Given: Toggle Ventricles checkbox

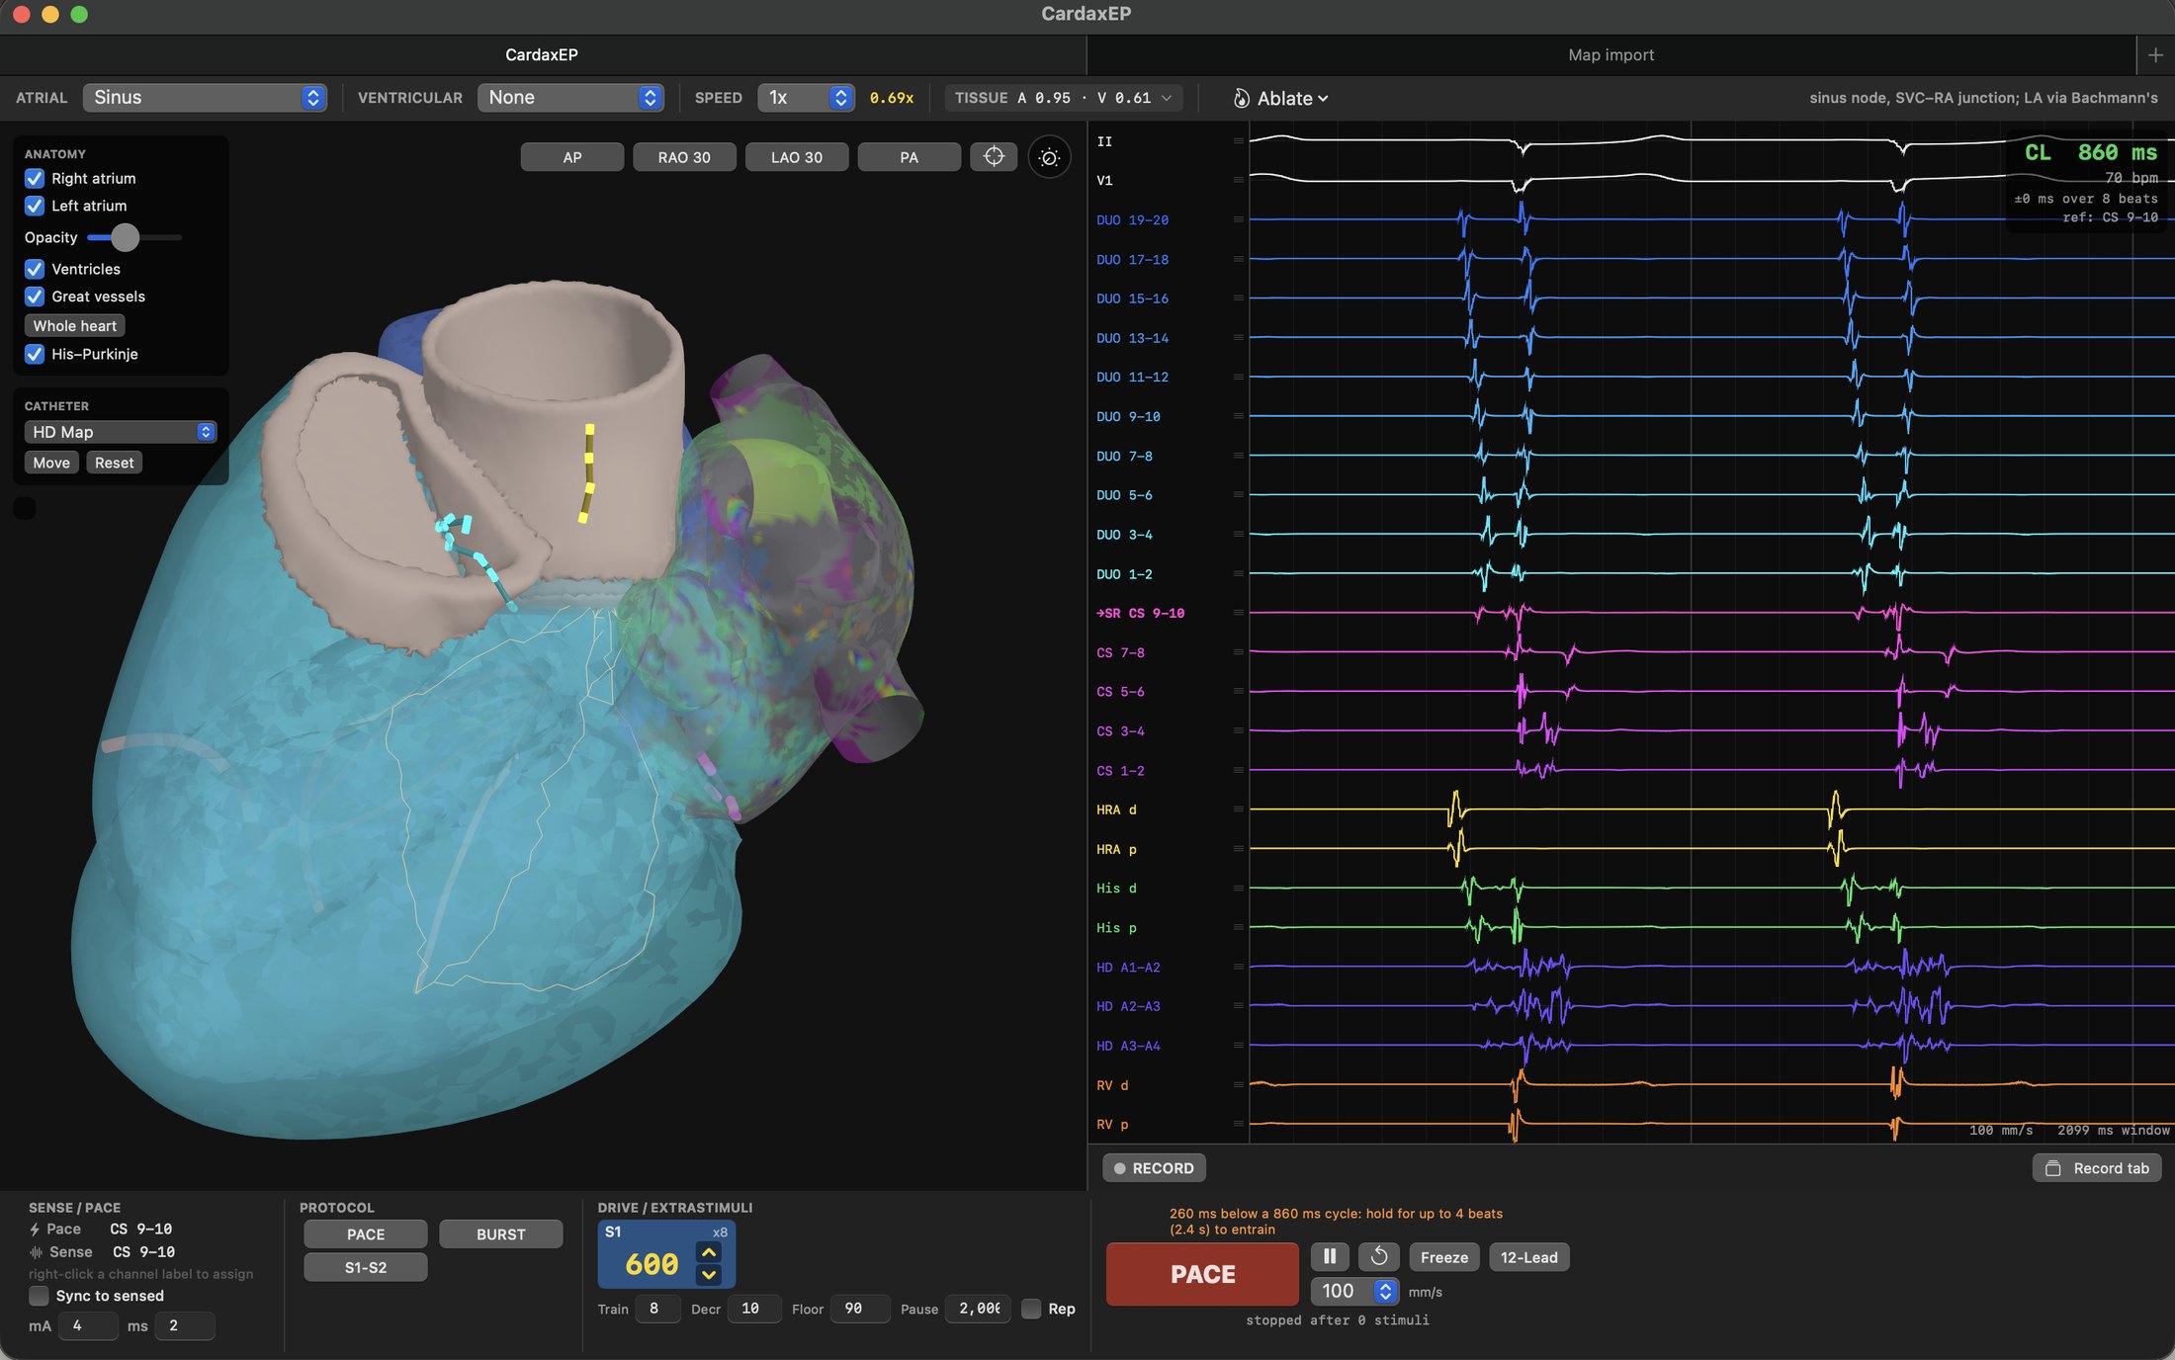Looking at the screenshot, I should click(35, 269).
